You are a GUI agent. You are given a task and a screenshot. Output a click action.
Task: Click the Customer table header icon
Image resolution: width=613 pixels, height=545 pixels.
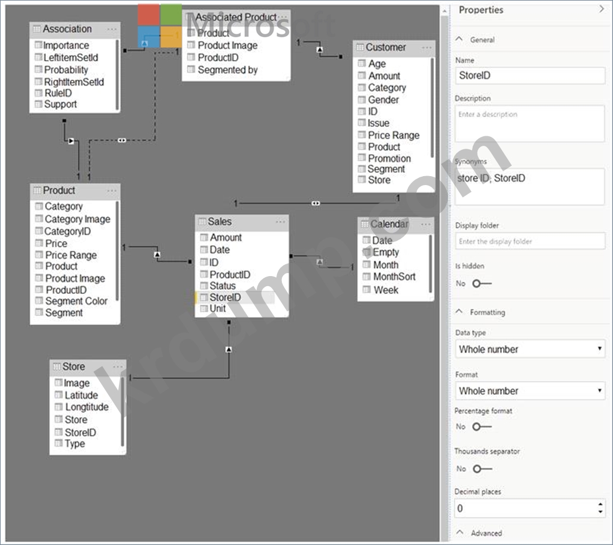(x=360, y=47)
